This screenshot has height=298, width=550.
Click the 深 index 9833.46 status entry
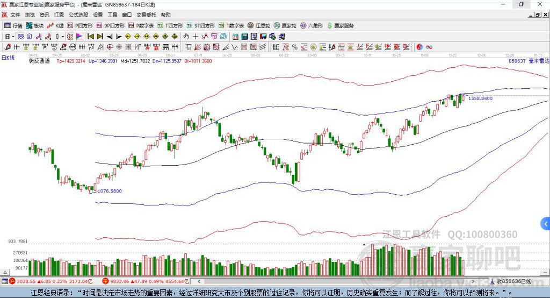pos(146,281)
